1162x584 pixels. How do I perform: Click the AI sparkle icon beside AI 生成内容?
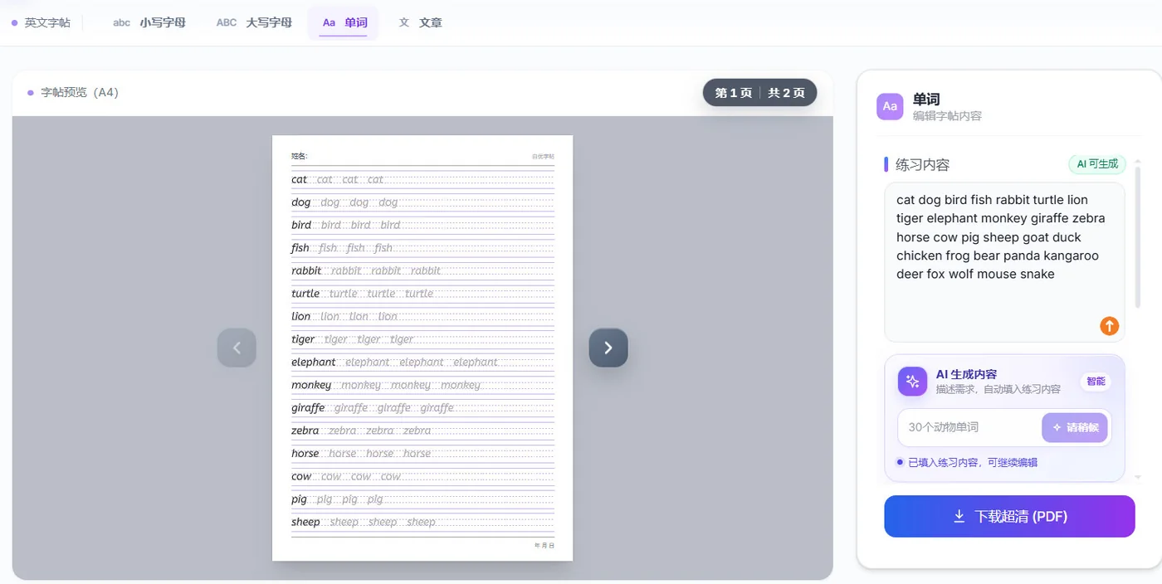(913, 382)
